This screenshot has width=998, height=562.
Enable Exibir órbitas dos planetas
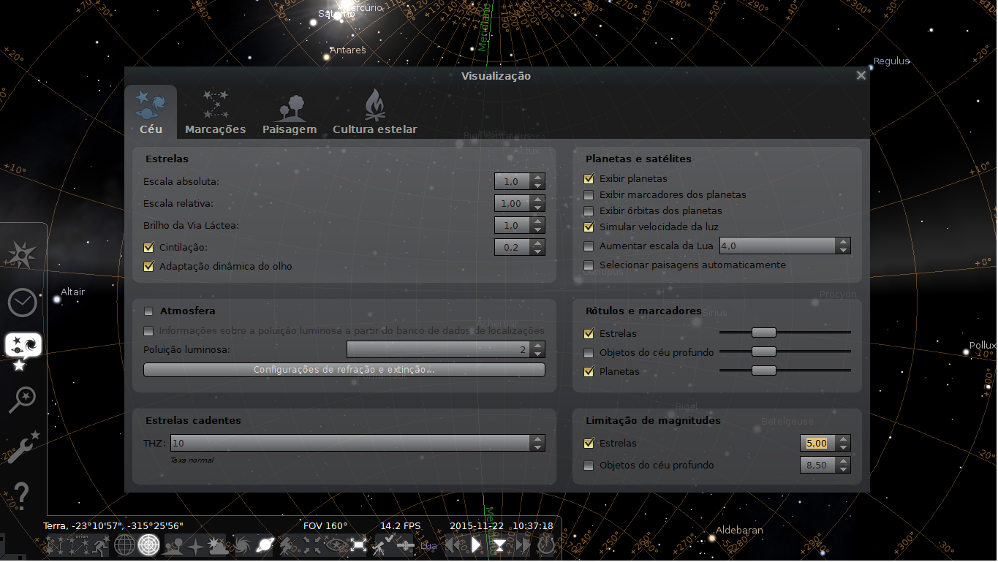[x=589, y=211]
